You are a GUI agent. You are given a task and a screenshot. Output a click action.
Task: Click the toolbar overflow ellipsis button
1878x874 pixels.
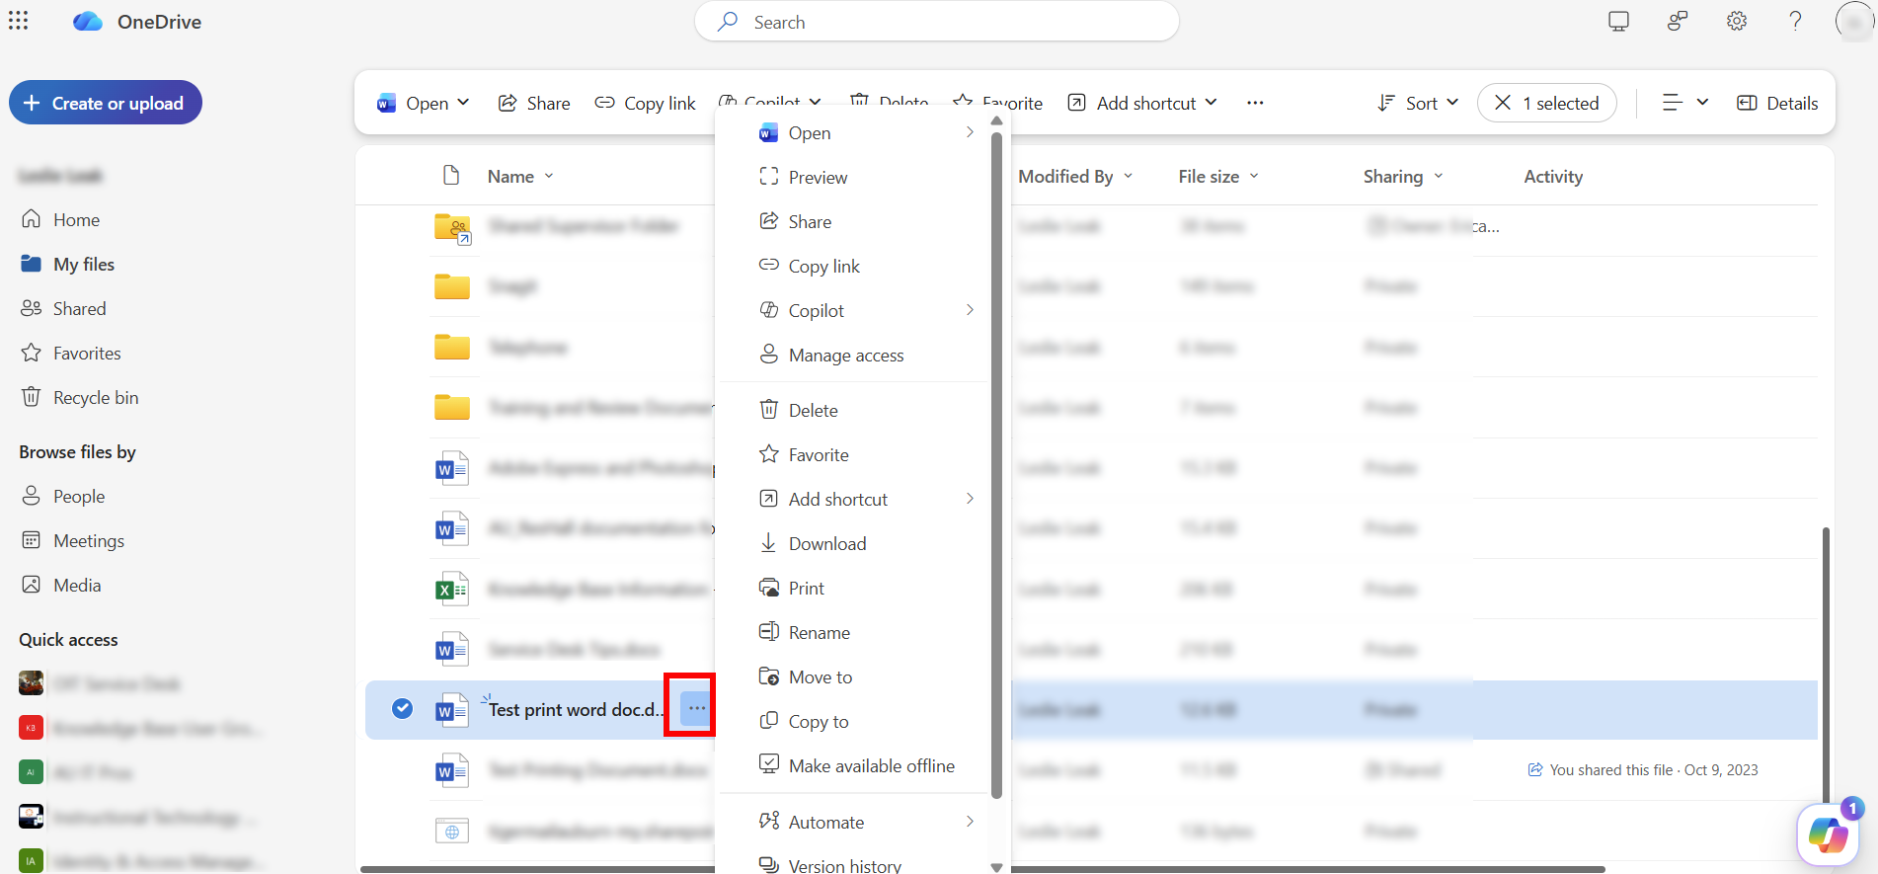pyautogui.click(x=1255, y=103)
